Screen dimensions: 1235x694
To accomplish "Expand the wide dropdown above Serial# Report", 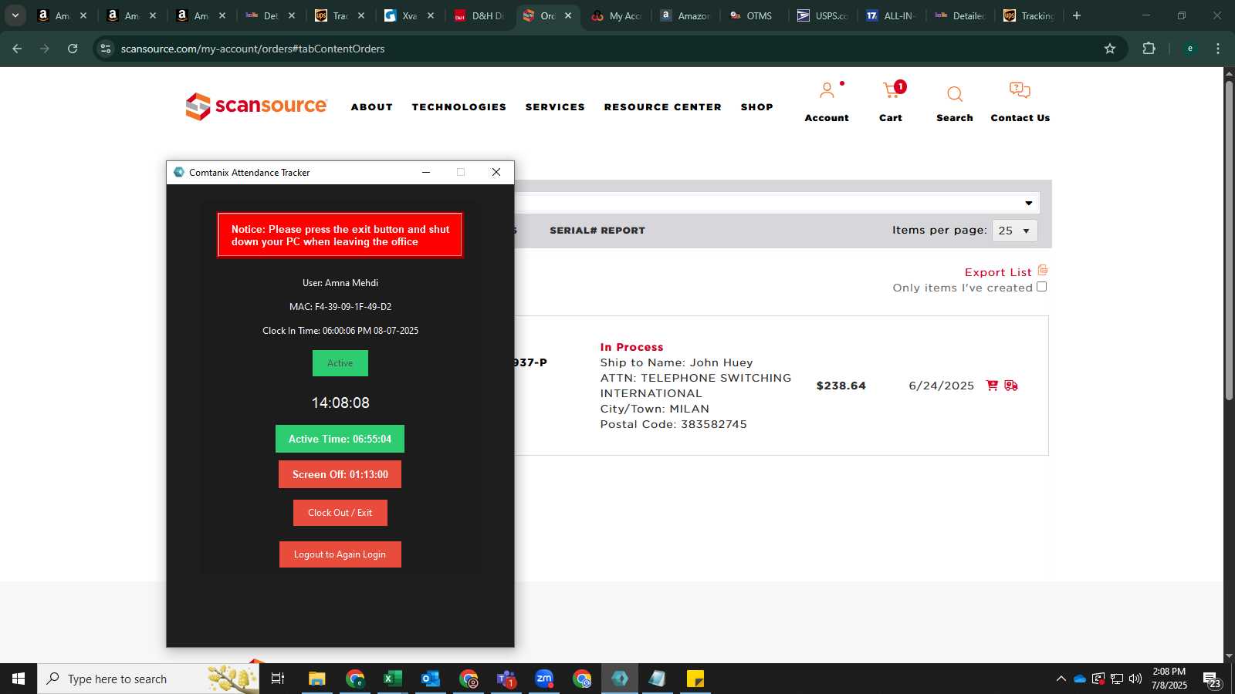I will (x=777, y=203).
